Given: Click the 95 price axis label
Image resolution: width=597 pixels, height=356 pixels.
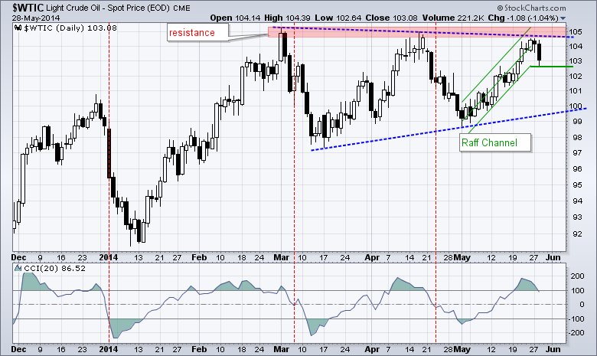Looking at the screenshot, I should 577,185.
